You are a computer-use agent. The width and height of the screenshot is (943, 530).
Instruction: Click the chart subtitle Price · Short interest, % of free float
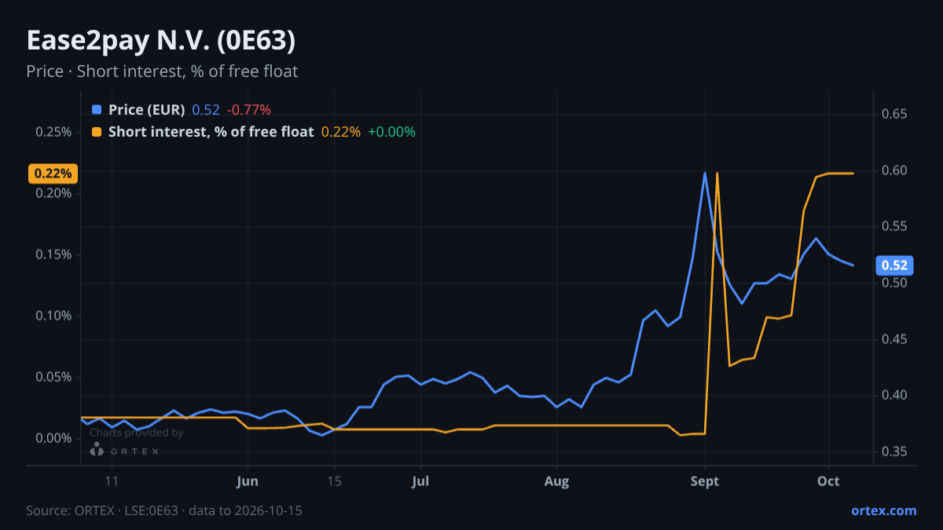tap(162, 71)
